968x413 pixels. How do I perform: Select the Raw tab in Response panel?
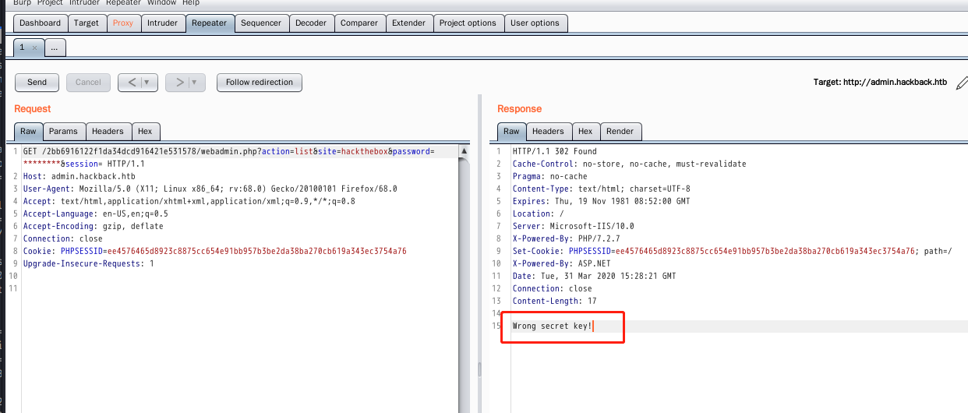click(x=511, y=131)
